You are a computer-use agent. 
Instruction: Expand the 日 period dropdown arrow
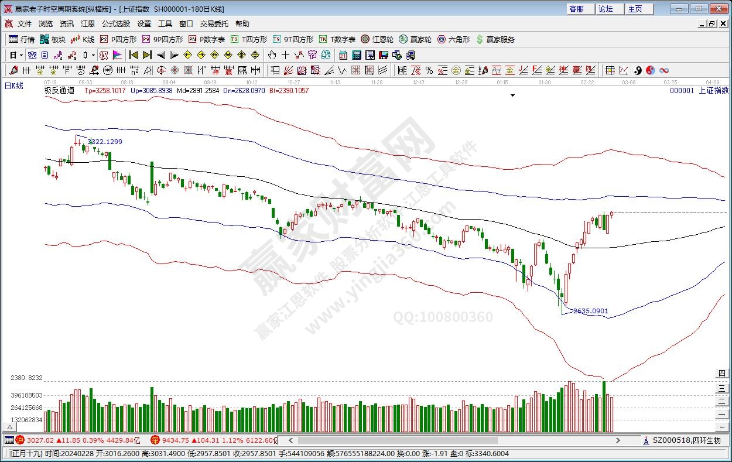21,55
